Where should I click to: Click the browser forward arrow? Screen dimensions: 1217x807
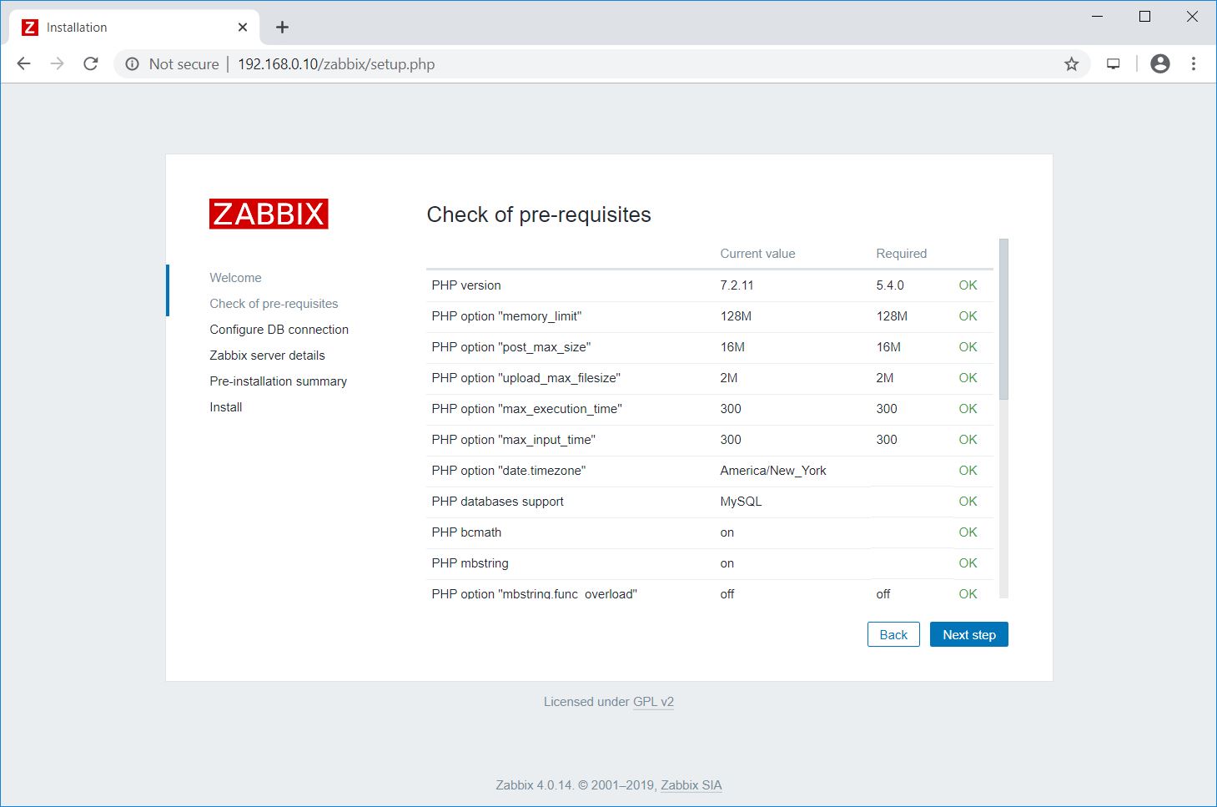coord(57,63)
